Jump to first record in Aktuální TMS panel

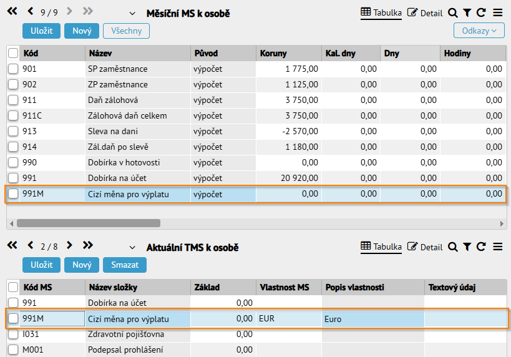pos(12,245)
